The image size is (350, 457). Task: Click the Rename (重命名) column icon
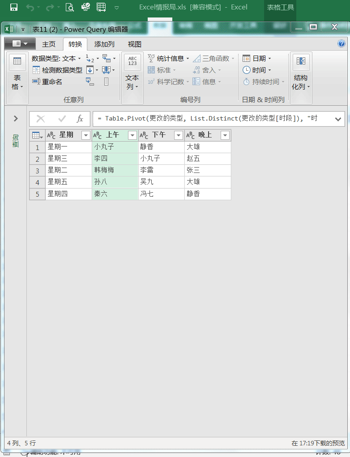(x=36, y=82)
